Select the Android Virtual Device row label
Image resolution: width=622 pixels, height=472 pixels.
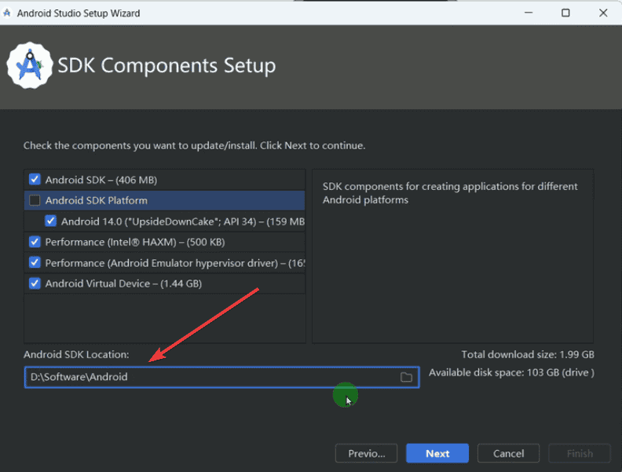[x=123, y=284]
